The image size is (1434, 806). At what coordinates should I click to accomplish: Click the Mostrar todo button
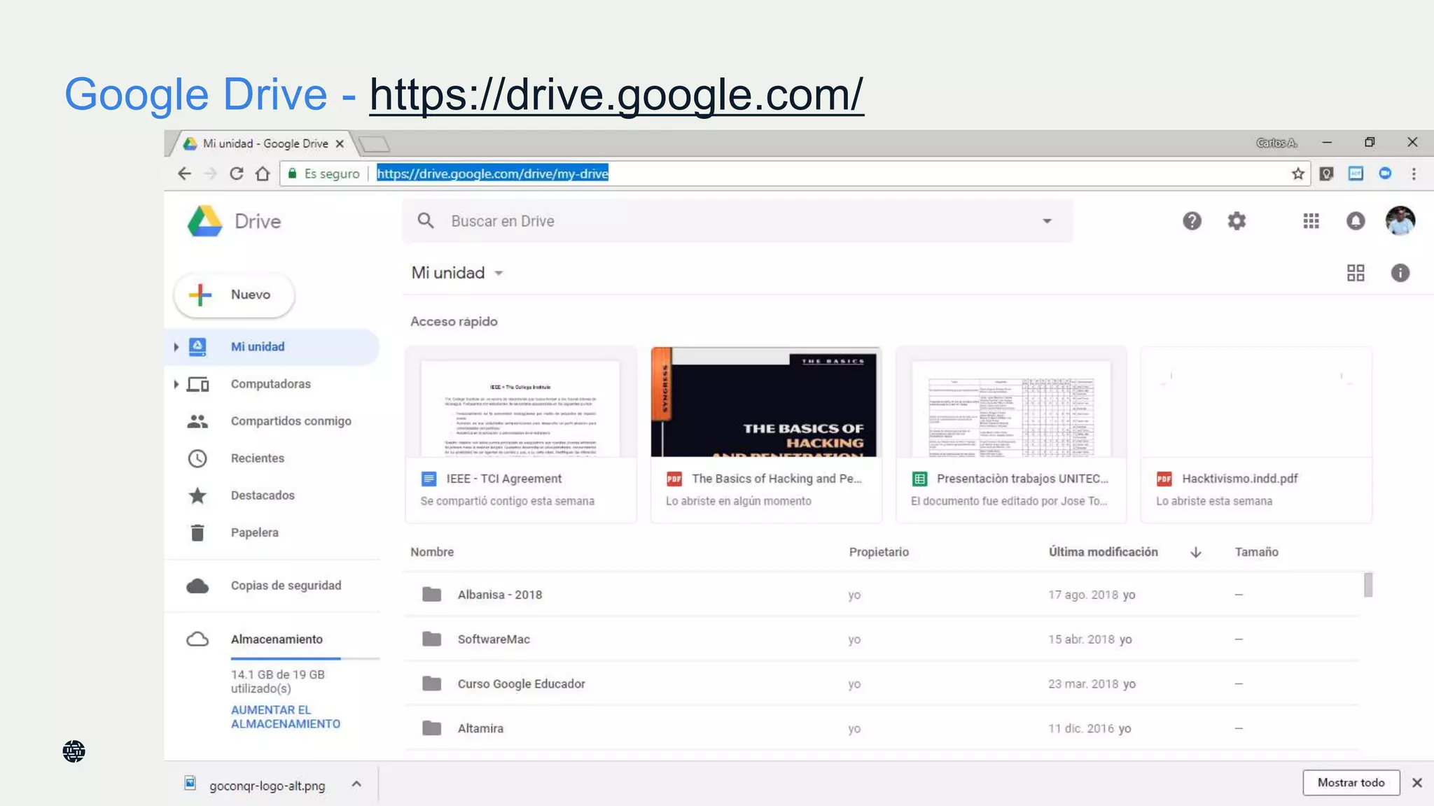pyautogui.click(x=1351, y=782)
